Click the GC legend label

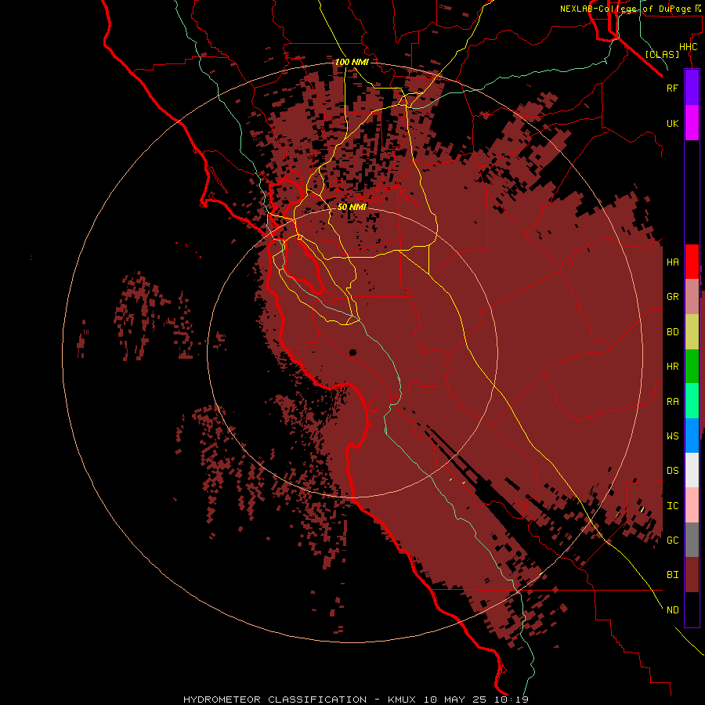[673, 540]
